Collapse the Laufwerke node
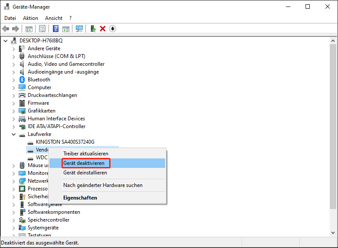 click(13, 134)
